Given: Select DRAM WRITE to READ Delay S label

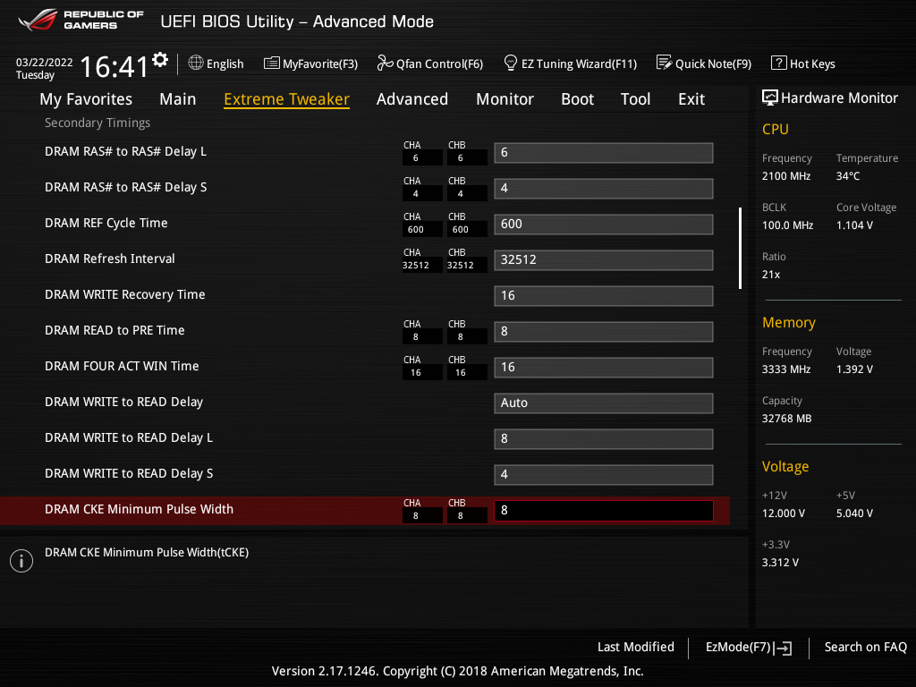Looking at the screenshot, I should pos(129,473).
